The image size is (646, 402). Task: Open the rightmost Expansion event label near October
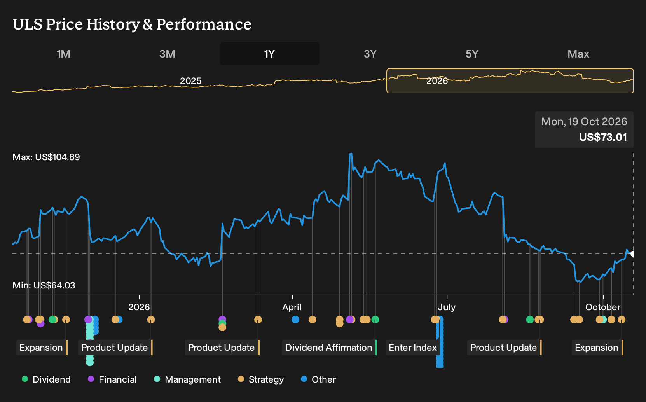pyautogui.click(x=597, y=348)
